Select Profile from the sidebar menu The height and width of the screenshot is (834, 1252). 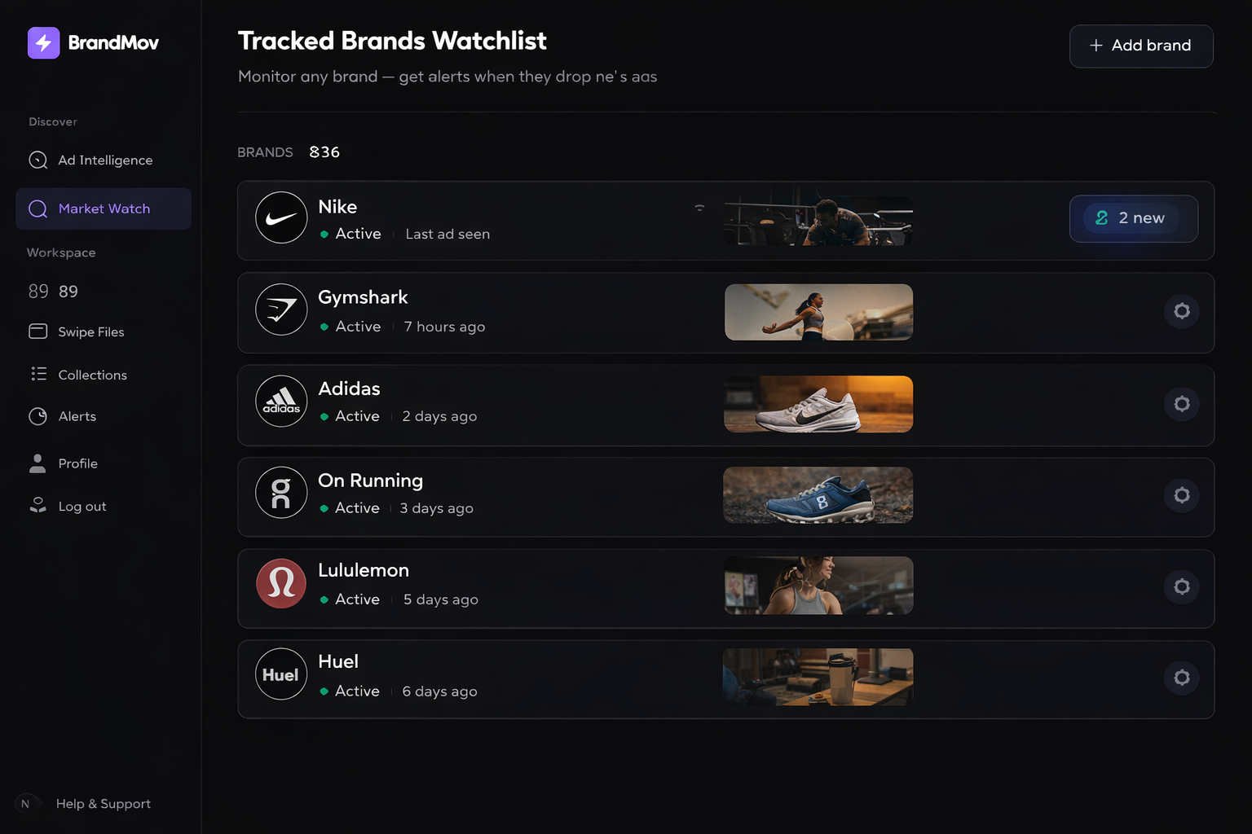pyautogui.click(x=77, y=463)
